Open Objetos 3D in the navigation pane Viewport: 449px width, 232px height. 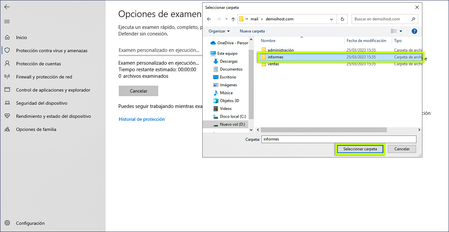[226, 101]
